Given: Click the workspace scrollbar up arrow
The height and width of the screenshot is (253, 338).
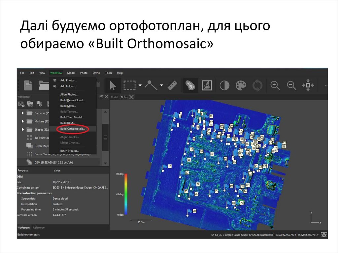Looking at the screenshot, I should pos(105,112).
